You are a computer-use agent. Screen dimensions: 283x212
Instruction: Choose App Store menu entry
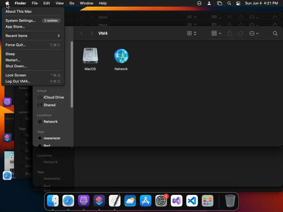(15, 27)
